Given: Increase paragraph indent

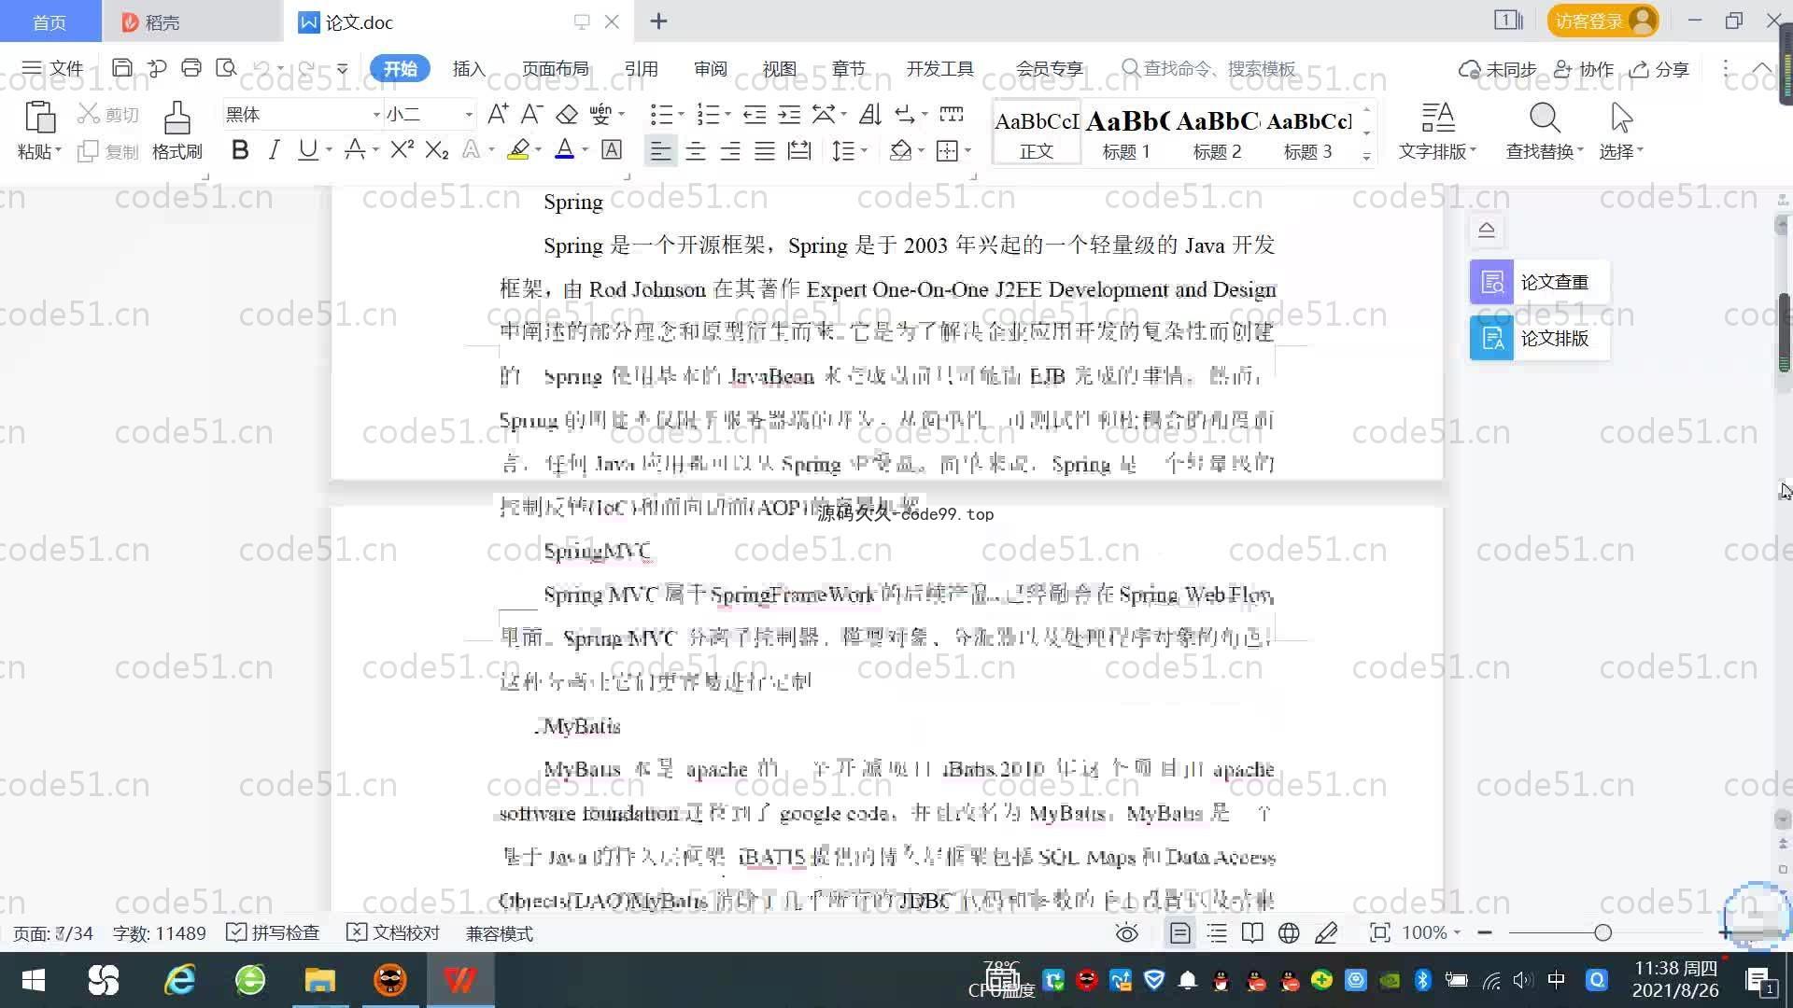Looking at the screenshot, I should point(789,115).
